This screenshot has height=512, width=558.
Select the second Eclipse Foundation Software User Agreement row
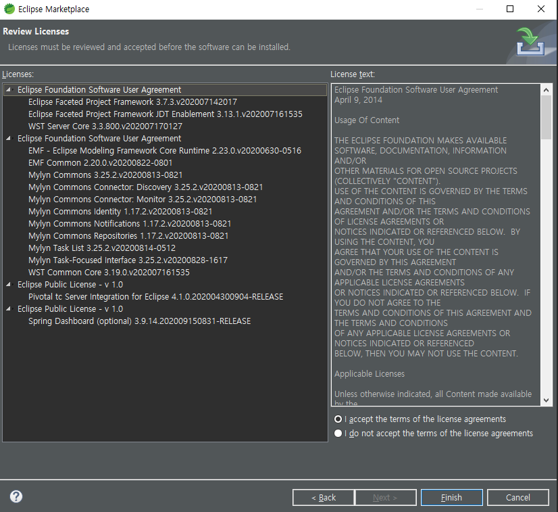pos(99,138)
